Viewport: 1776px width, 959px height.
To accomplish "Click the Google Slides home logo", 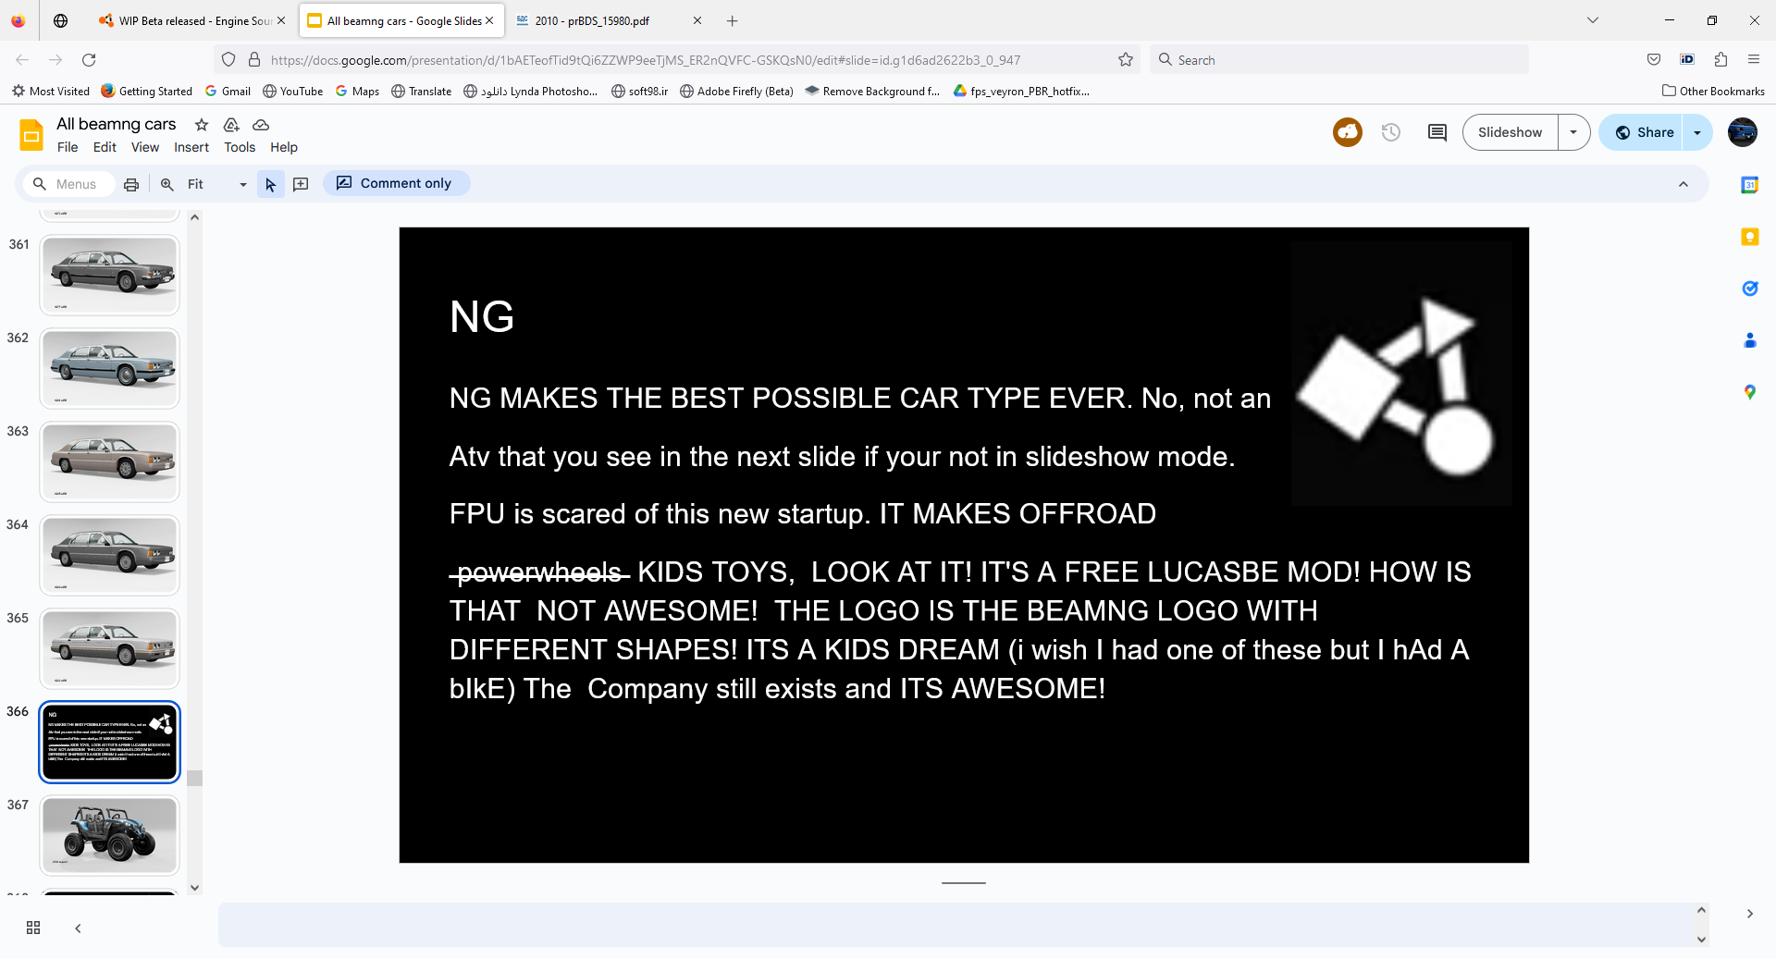I will pyautogui.click(x=31, y=135).
